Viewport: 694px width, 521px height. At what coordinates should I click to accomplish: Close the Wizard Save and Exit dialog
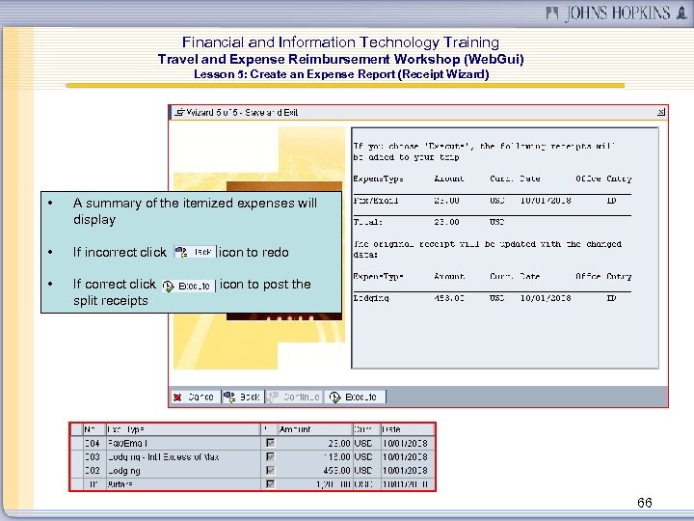(x=661, y=113)
